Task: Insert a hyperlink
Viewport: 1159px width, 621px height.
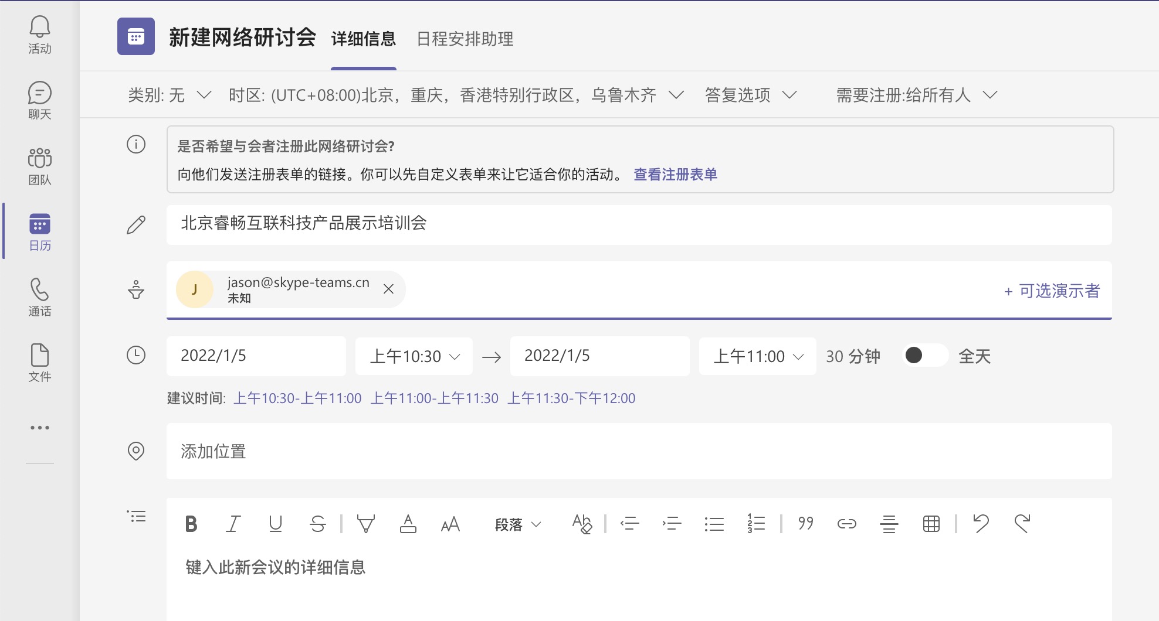Action: [x=847, y=524]
